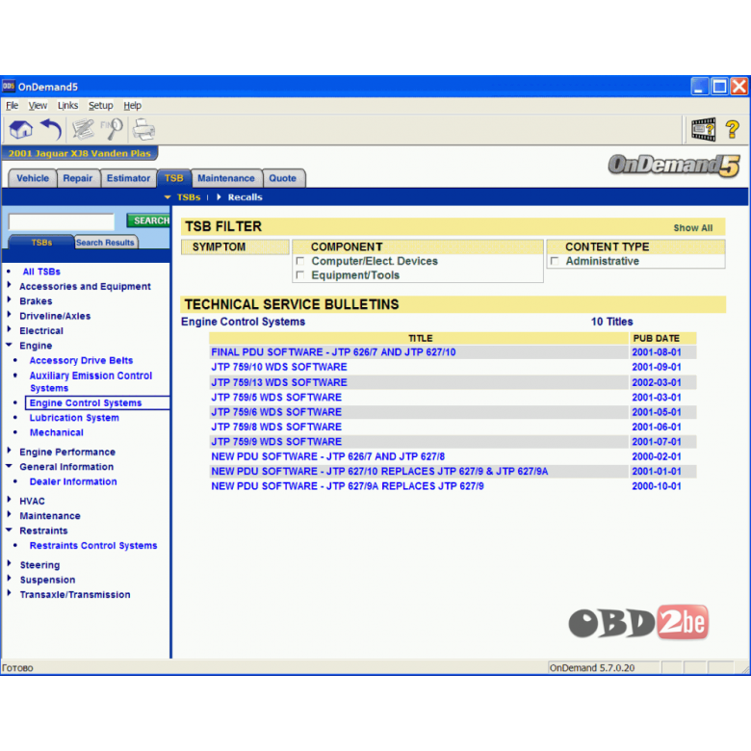Expand the HVAC category

tap(9, 500)
